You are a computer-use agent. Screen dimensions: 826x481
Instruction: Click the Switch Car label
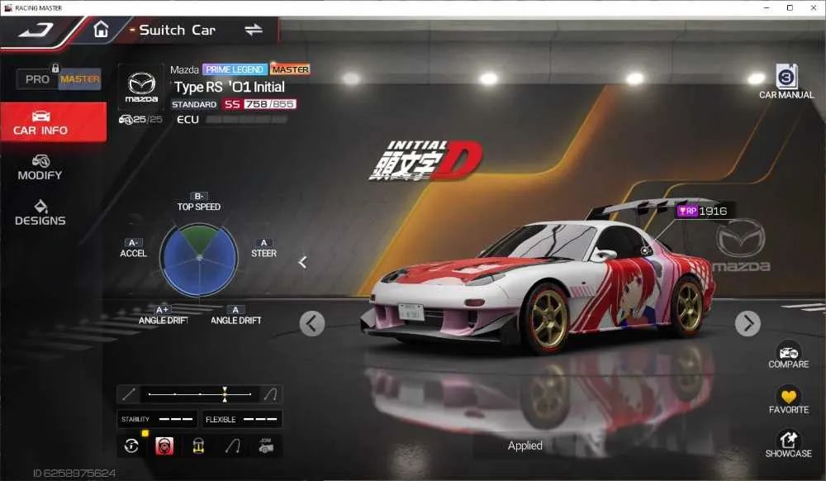click(x=178, y=30)
